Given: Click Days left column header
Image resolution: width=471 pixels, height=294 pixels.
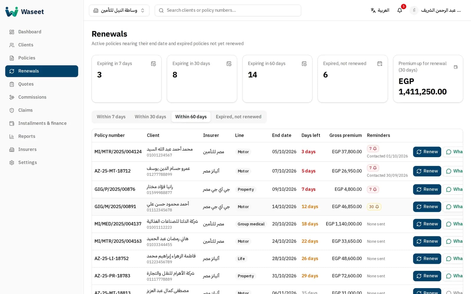Looking at the screenshot, I should 311,135.
